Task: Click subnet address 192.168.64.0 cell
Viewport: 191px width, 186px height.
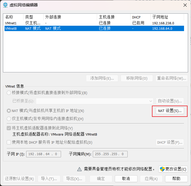Action: [x=162, y=29]
